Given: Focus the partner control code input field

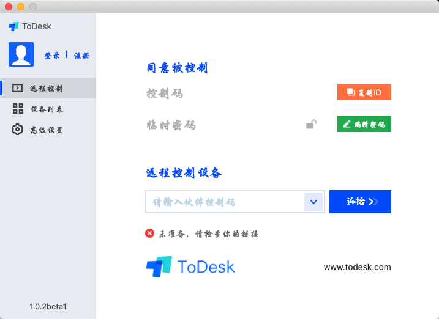Looking at the screenshot, I should pyautogui.click(x=225, y=202).
